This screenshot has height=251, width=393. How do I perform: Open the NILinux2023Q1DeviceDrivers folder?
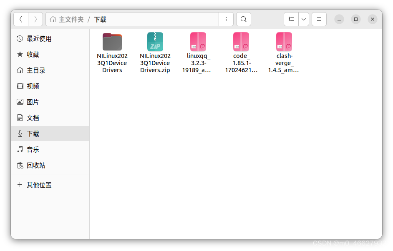[112, 42]
